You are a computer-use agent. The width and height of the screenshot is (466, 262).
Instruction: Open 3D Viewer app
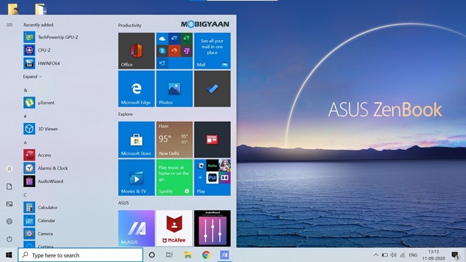[x=41, y=129]
